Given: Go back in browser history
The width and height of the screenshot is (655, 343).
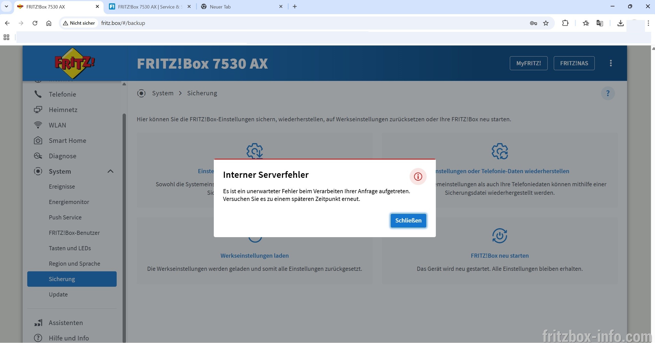Looking at the screenshot, I should [7, 23].
